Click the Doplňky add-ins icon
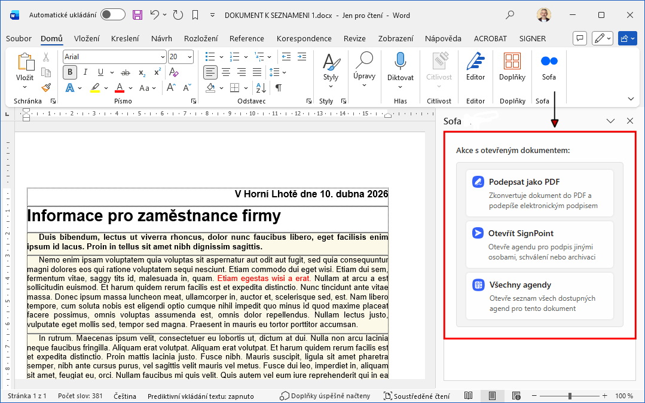 pos(512,66)
